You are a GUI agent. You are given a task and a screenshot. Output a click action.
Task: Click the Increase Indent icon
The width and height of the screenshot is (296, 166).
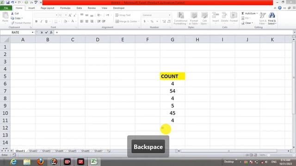(x=104, y=21)
